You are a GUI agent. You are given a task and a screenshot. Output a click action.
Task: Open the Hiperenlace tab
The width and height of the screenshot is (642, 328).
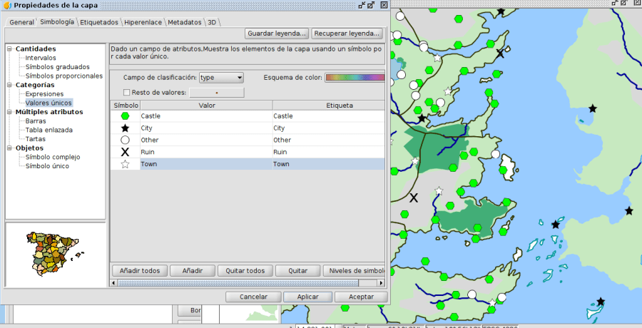point(144,22)
